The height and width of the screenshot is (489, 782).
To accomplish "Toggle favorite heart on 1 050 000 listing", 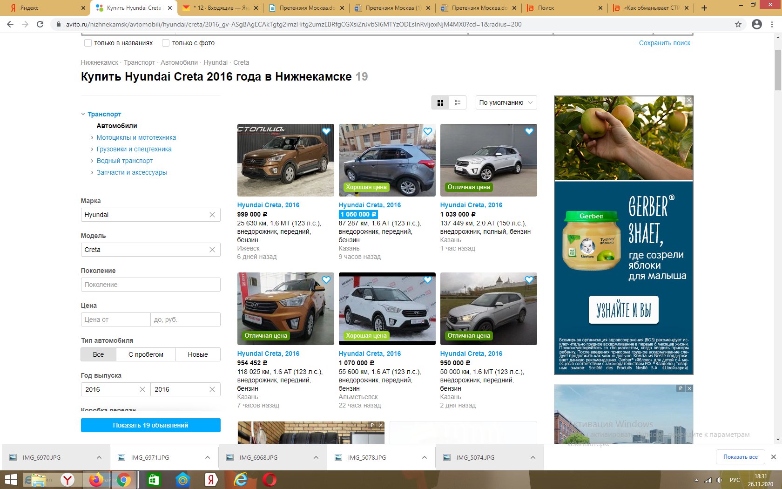I will (x=428, y=131).
